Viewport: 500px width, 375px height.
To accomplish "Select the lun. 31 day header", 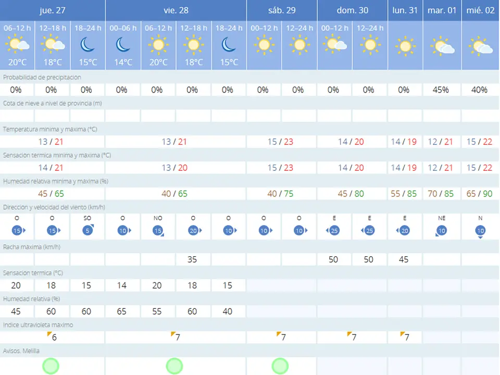I will [405, 10].
